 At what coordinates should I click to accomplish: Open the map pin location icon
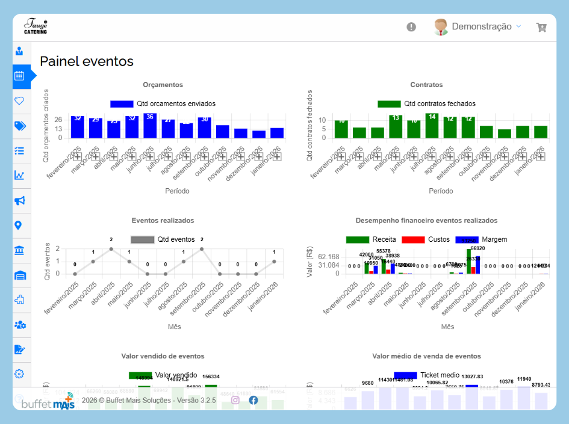pos(19,226)
